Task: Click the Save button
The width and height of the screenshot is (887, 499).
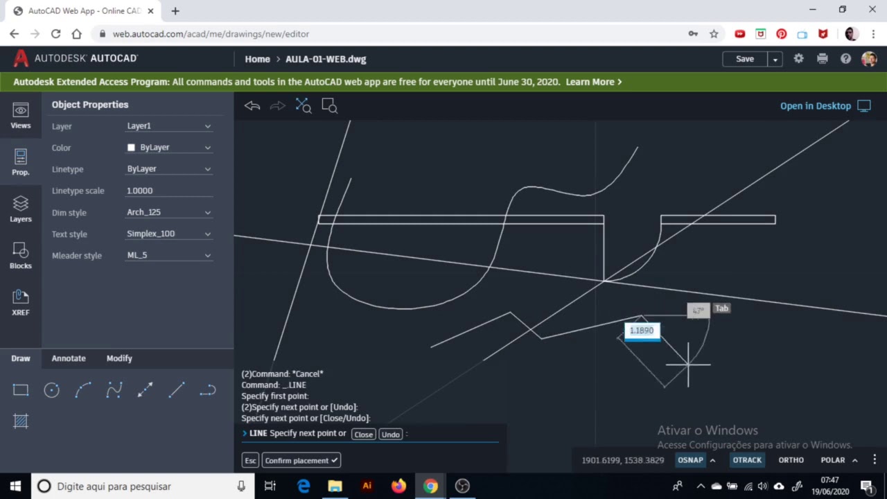Action: point(745,59)
